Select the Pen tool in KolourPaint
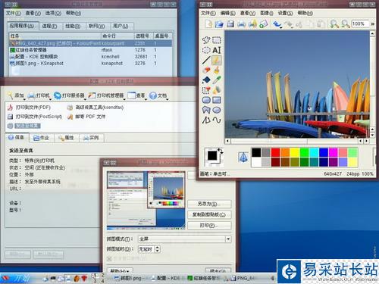This screenshot has height=284, width=379. coord(217,60)
